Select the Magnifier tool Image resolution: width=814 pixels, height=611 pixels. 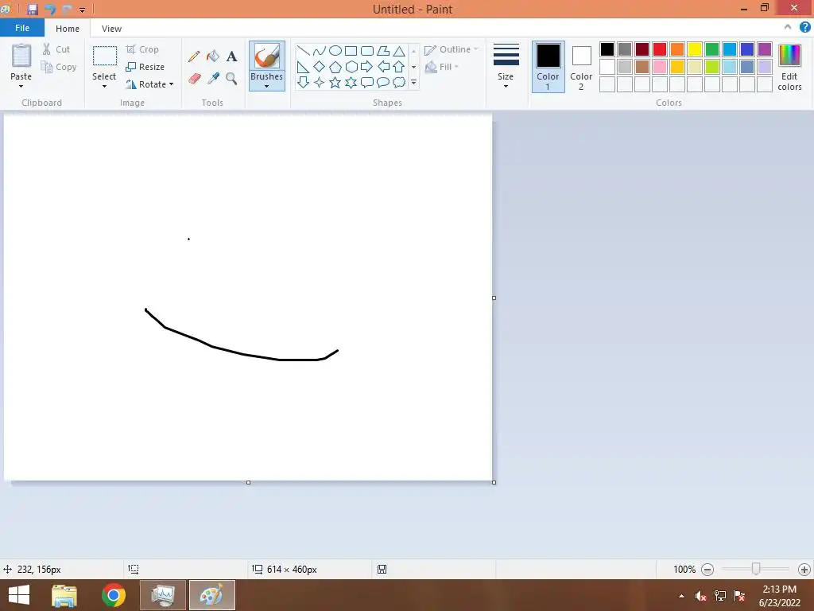[231, 79]
